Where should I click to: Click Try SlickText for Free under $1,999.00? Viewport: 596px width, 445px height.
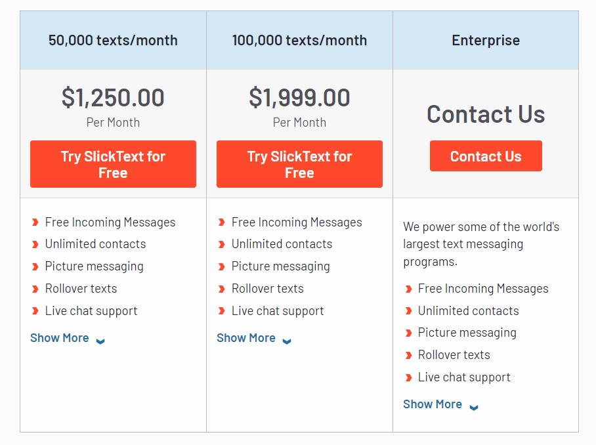299,164
